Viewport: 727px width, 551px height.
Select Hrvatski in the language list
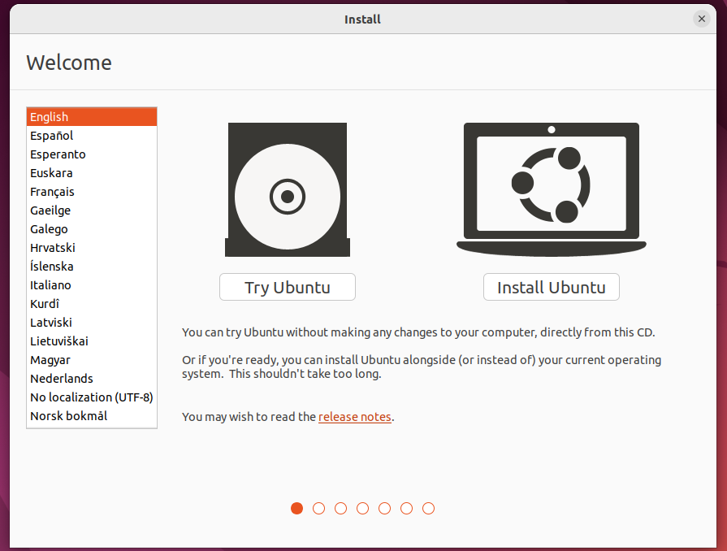[x=92, y=248]
